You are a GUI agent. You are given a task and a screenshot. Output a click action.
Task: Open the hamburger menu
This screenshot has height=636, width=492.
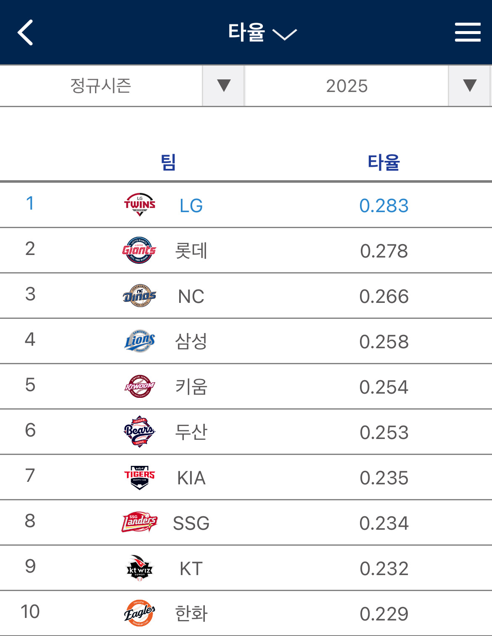click(467, 32)
